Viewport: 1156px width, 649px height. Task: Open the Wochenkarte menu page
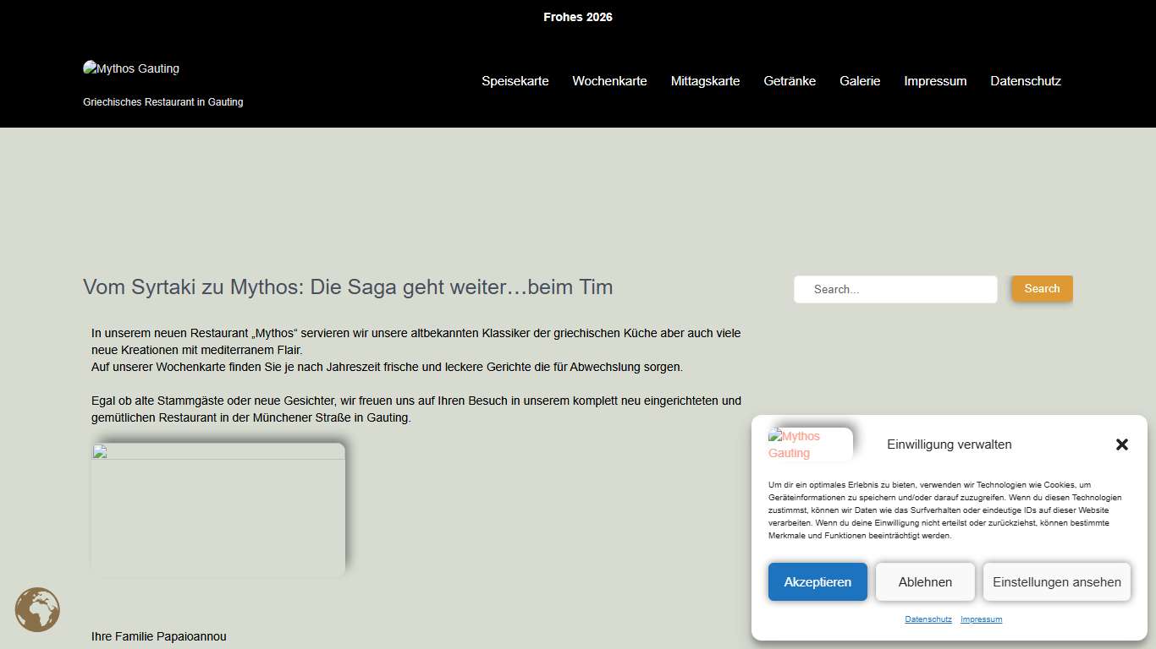pyautogui.click(x=609, y=81)
